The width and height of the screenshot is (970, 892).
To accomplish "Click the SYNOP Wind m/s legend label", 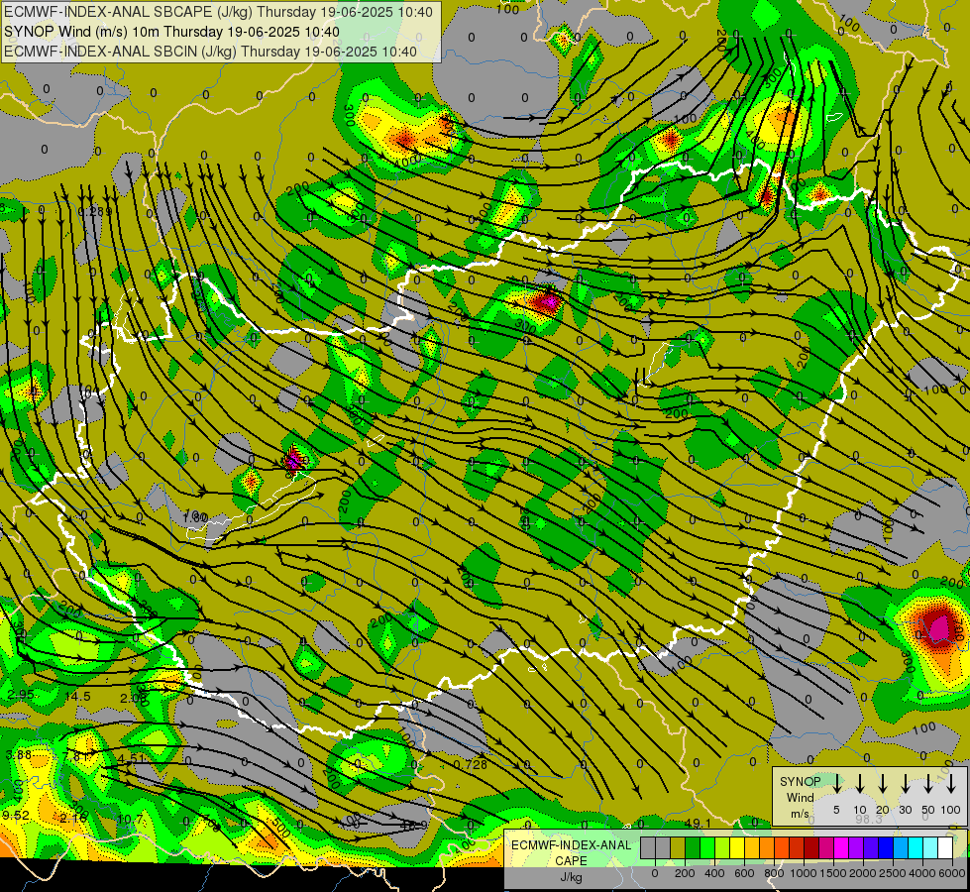I will click(x=800, y=797).
